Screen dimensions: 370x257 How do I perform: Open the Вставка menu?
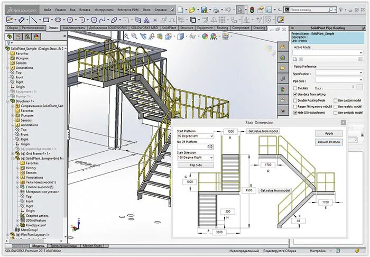coord(85,10)
